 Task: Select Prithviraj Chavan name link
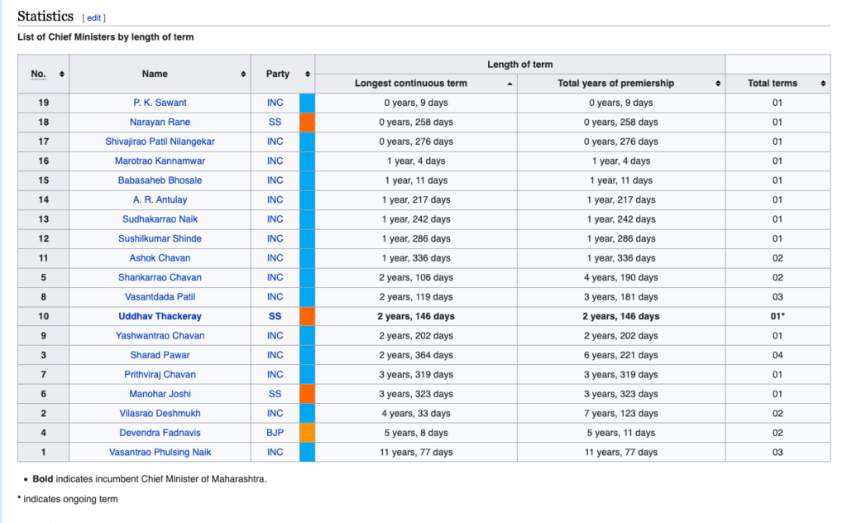(160, 374)
